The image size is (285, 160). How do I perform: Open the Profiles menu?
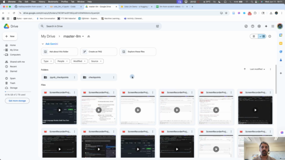click(65, 2)
